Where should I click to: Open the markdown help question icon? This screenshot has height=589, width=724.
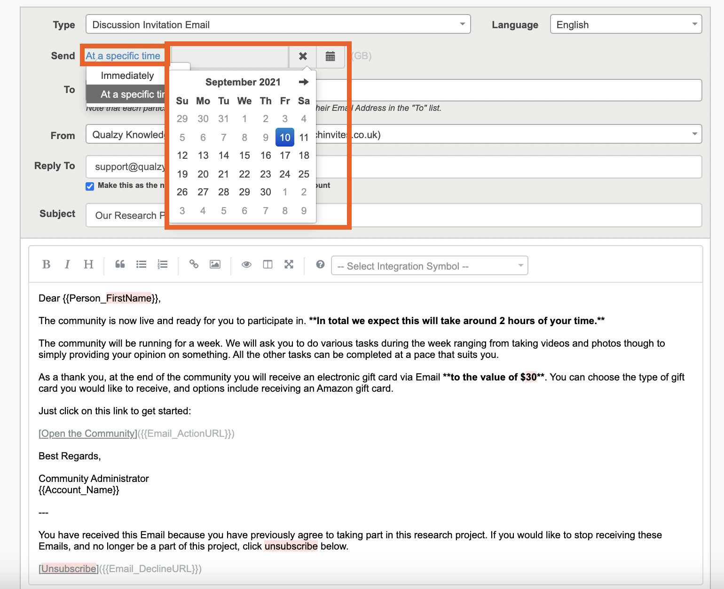(320, 264)
